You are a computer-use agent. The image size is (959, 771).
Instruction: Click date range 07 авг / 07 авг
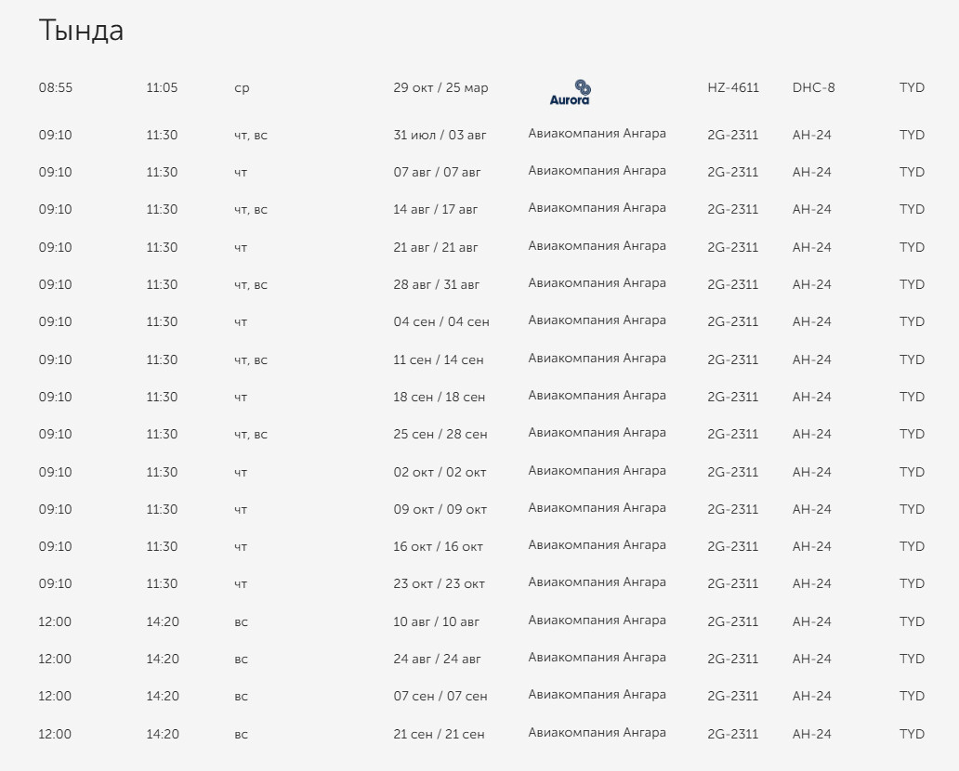point(437,173)
